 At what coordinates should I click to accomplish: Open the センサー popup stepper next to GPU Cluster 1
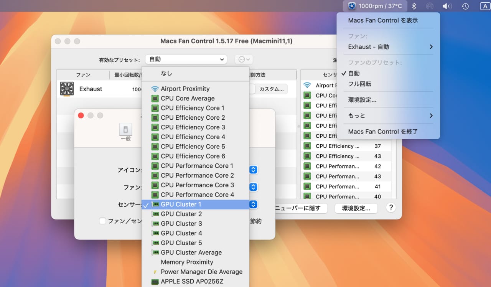point(253,205)
